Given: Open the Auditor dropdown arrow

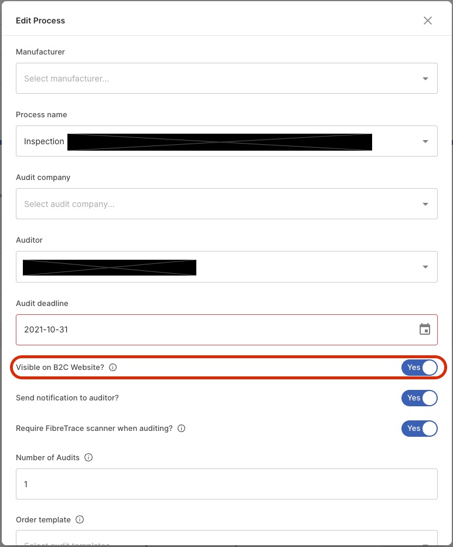Looking at the screenshot, I should point(425,267).
